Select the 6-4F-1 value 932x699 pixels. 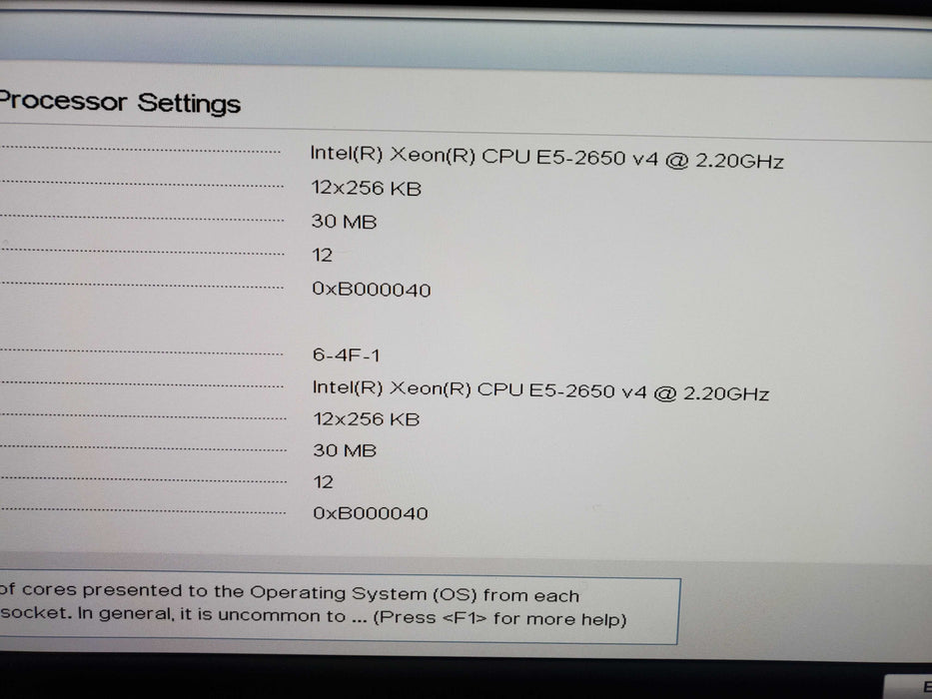pyautogui.click(x=346, y=354)
